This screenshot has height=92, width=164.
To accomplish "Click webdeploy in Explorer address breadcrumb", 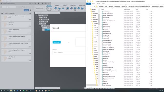I will coord(118,6).
